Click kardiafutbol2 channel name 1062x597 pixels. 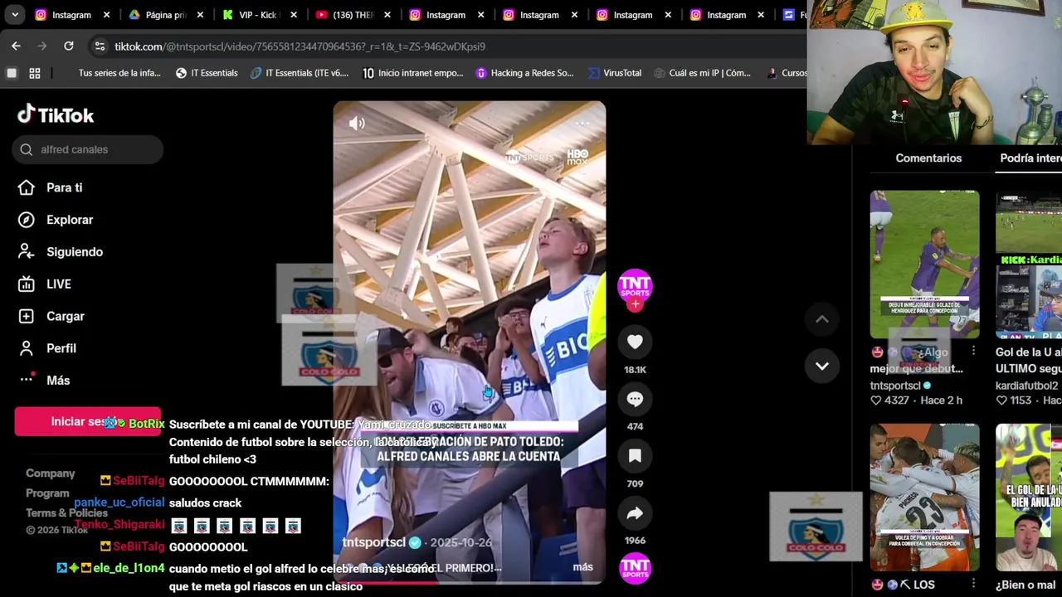(1027, 386)
